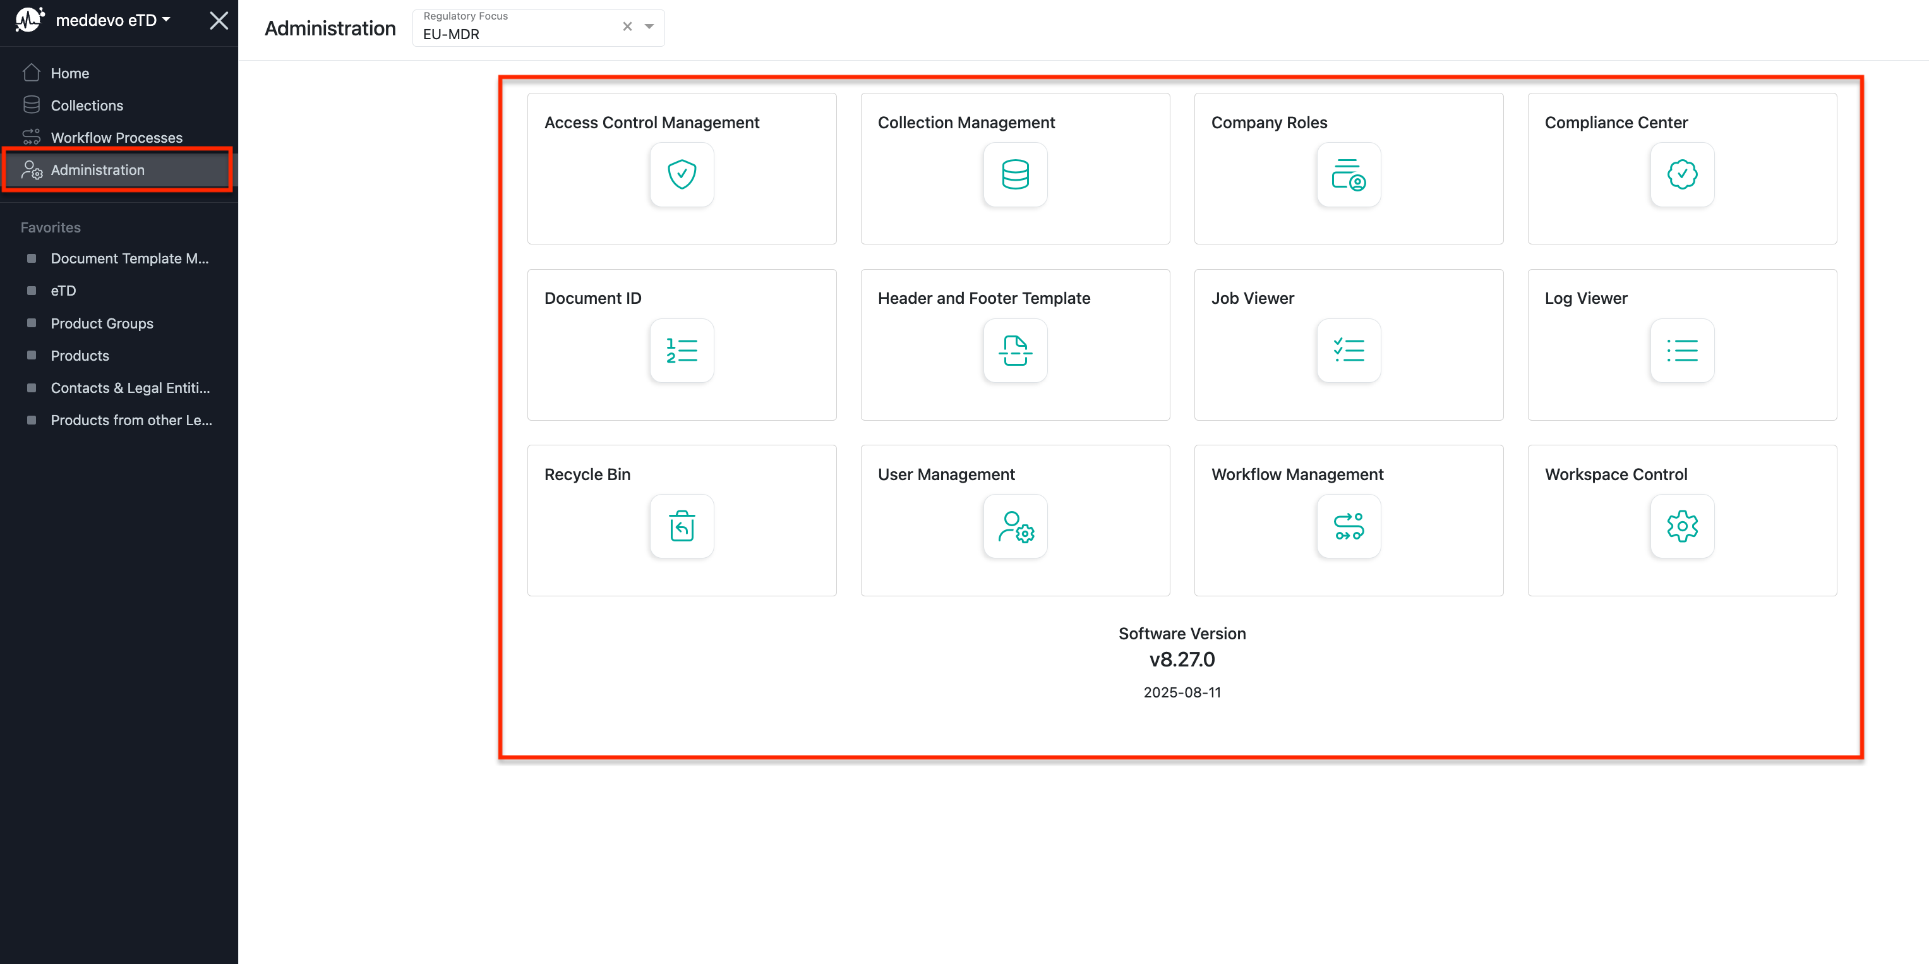Open the Header and Footer Template icon
The width and height of the screenshot is (1929, 964).
tap(1014, 351)
